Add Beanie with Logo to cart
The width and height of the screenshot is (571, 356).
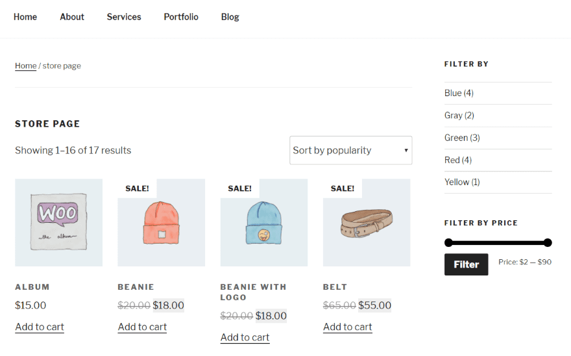click(245, 337)
